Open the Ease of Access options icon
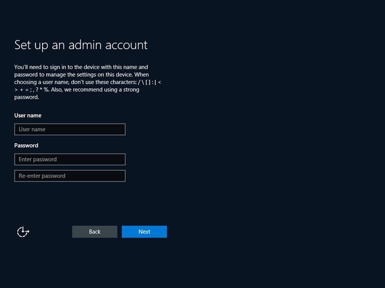The width and height of the screenshot is (385, 288). 23,232
